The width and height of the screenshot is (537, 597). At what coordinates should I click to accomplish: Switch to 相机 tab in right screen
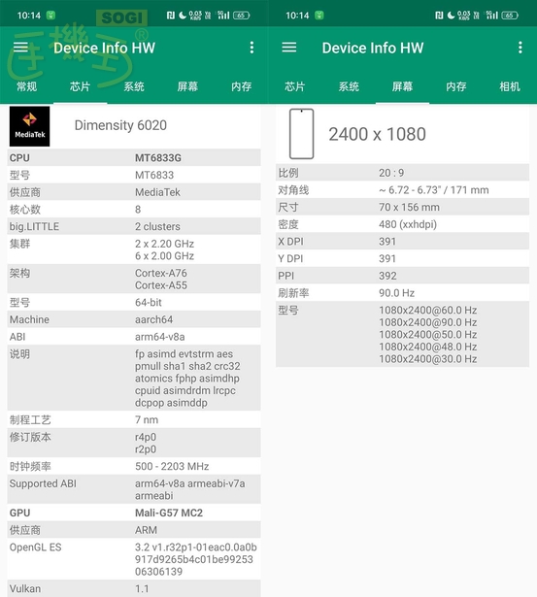coord(510,86)
